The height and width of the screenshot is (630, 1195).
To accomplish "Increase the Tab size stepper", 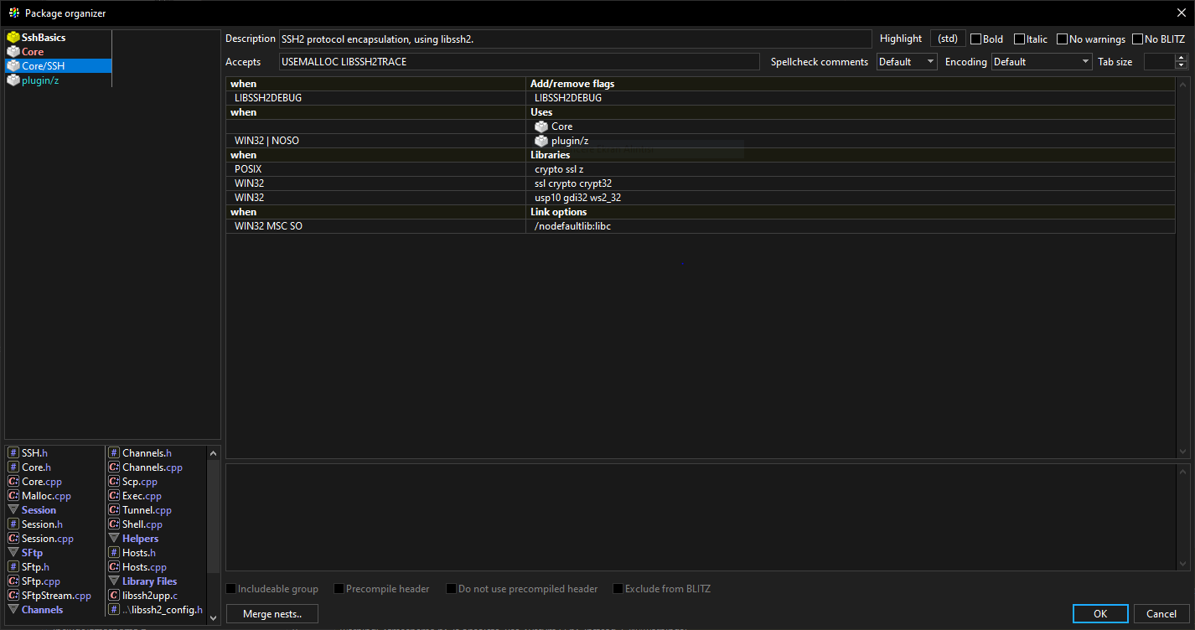I will click(x=1181, y=58).
